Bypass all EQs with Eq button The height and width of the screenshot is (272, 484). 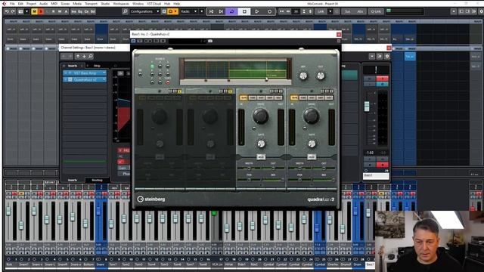(x=80, y=11)
